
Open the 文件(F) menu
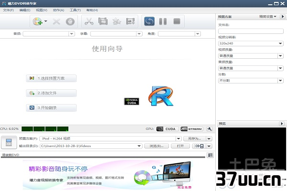(x=8, y=10)
